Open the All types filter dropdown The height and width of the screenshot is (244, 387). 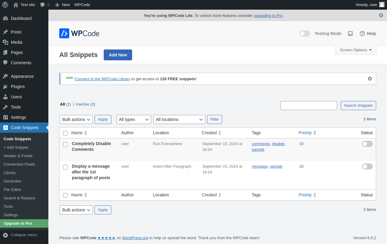point(134,119)
